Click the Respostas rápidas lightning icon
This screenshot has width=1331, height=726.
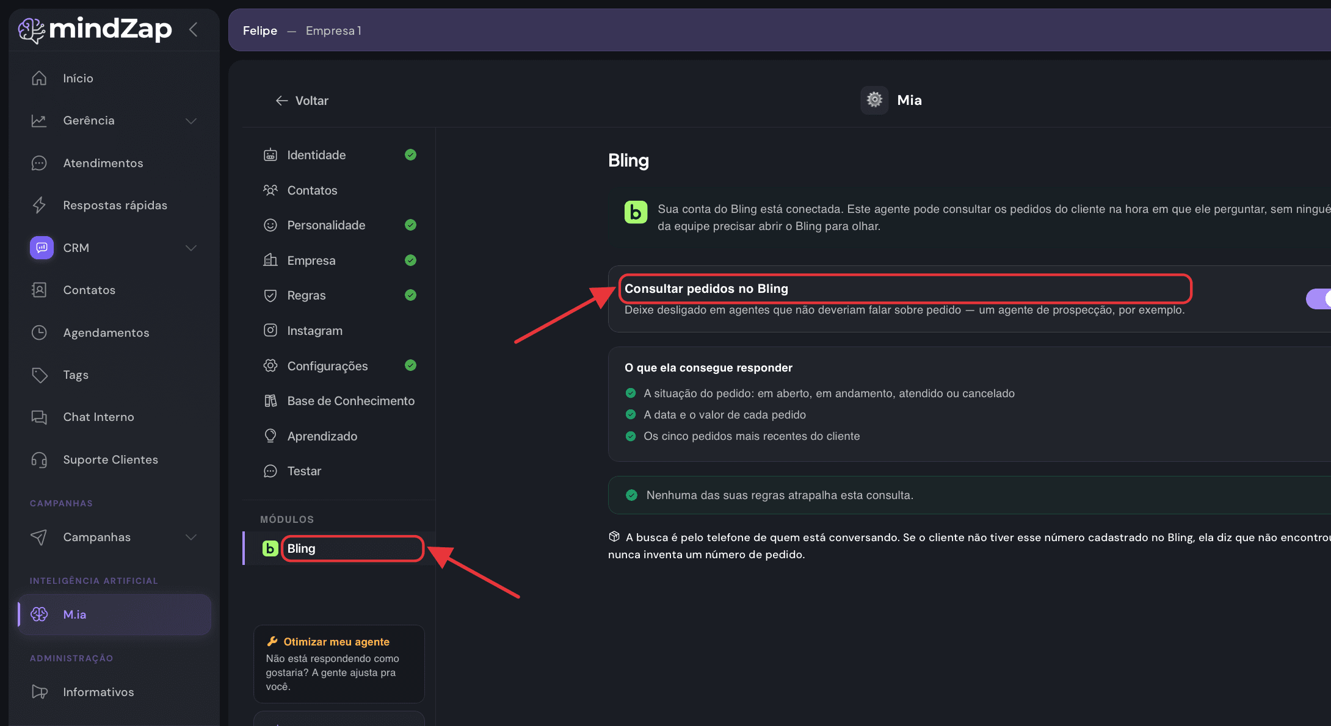point(39,205)
